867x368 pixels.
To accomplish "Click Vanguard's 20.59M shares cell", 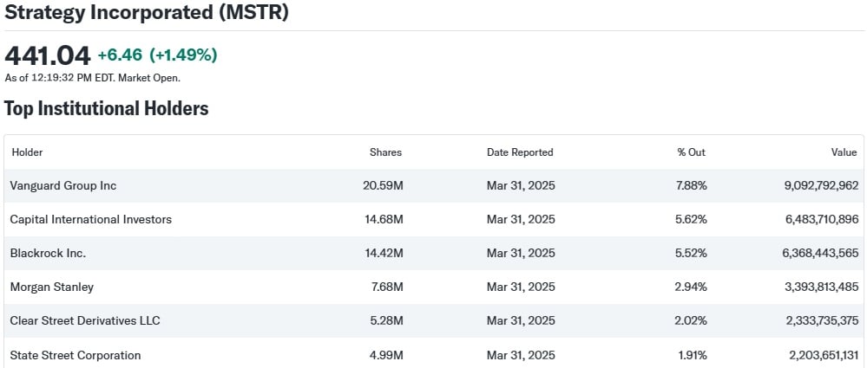I will point(383,185).
